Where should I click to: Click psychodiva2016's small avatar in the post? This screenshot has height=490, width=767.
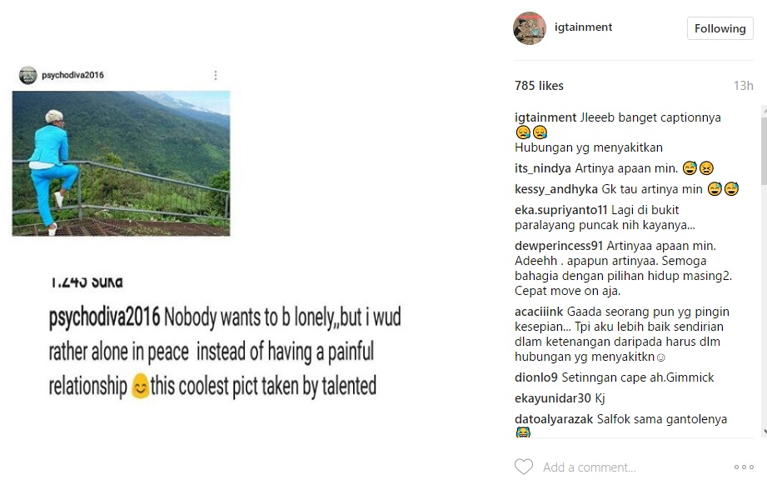(27, 75)
